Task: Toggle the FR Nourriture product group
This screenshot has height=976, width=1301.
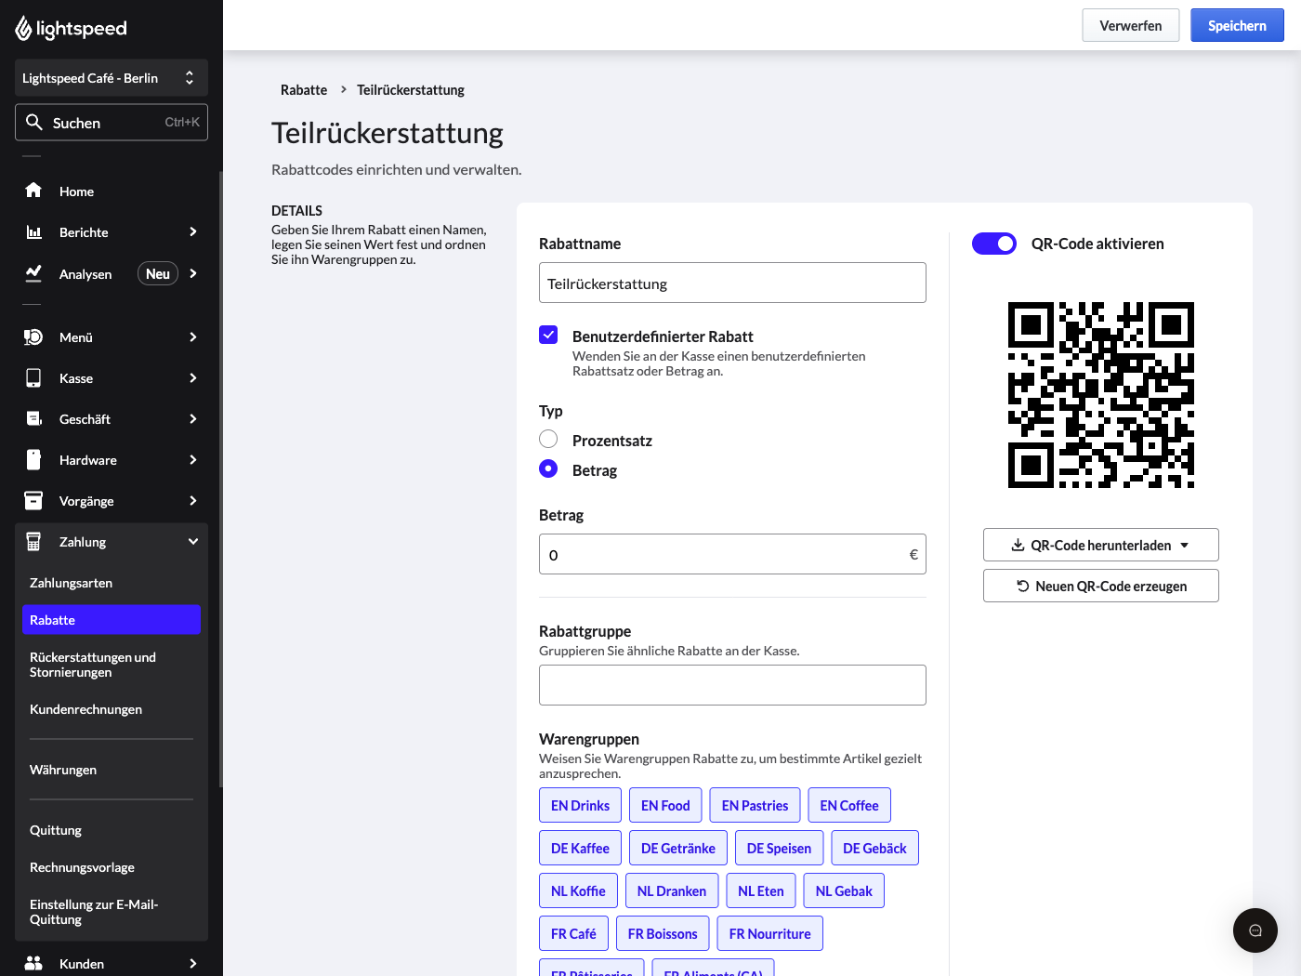Action: (x=770, y=933)
